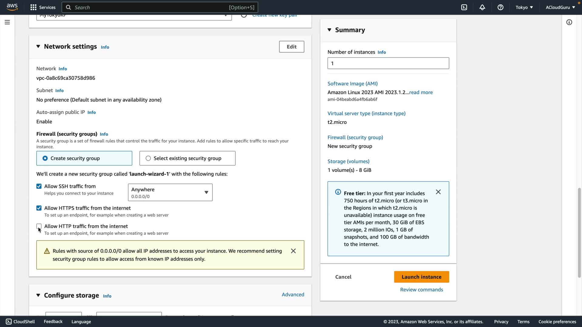Open the Review commands link
This screenshot has width=582, height=327.
421,290
